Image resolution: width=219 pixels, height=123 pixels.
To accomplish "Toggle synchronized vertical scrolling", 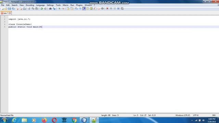I will [x=68, y=9].
